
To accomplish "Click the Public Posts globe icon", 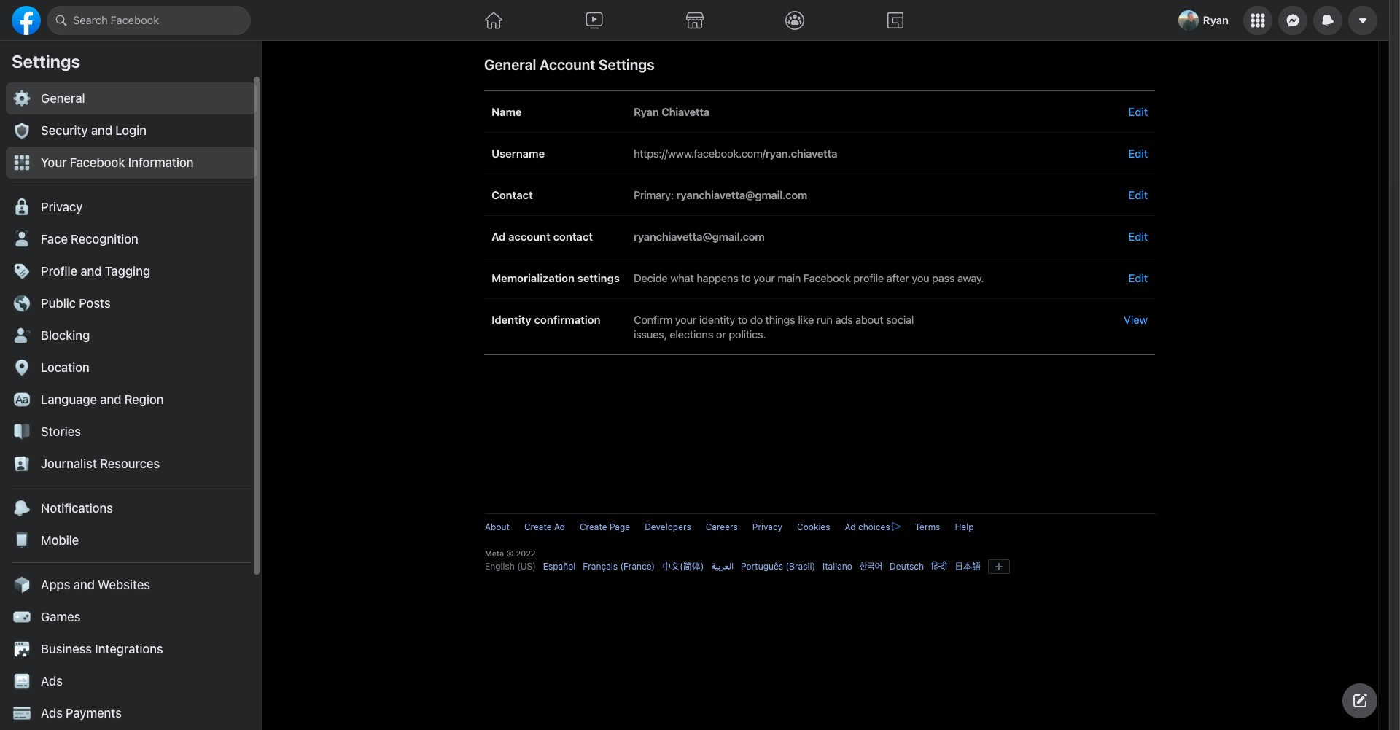I will pyautogui.click(x=22, y=303).
